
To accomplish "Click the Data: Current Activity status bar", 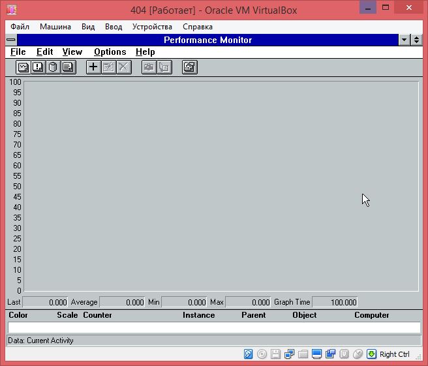I will [214, 341].
